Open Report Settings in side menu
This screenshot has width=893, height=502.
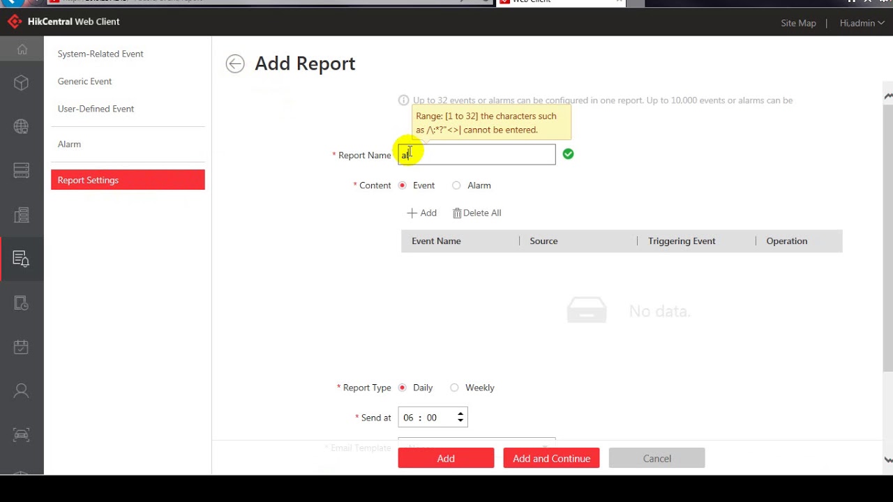point(128,180)
